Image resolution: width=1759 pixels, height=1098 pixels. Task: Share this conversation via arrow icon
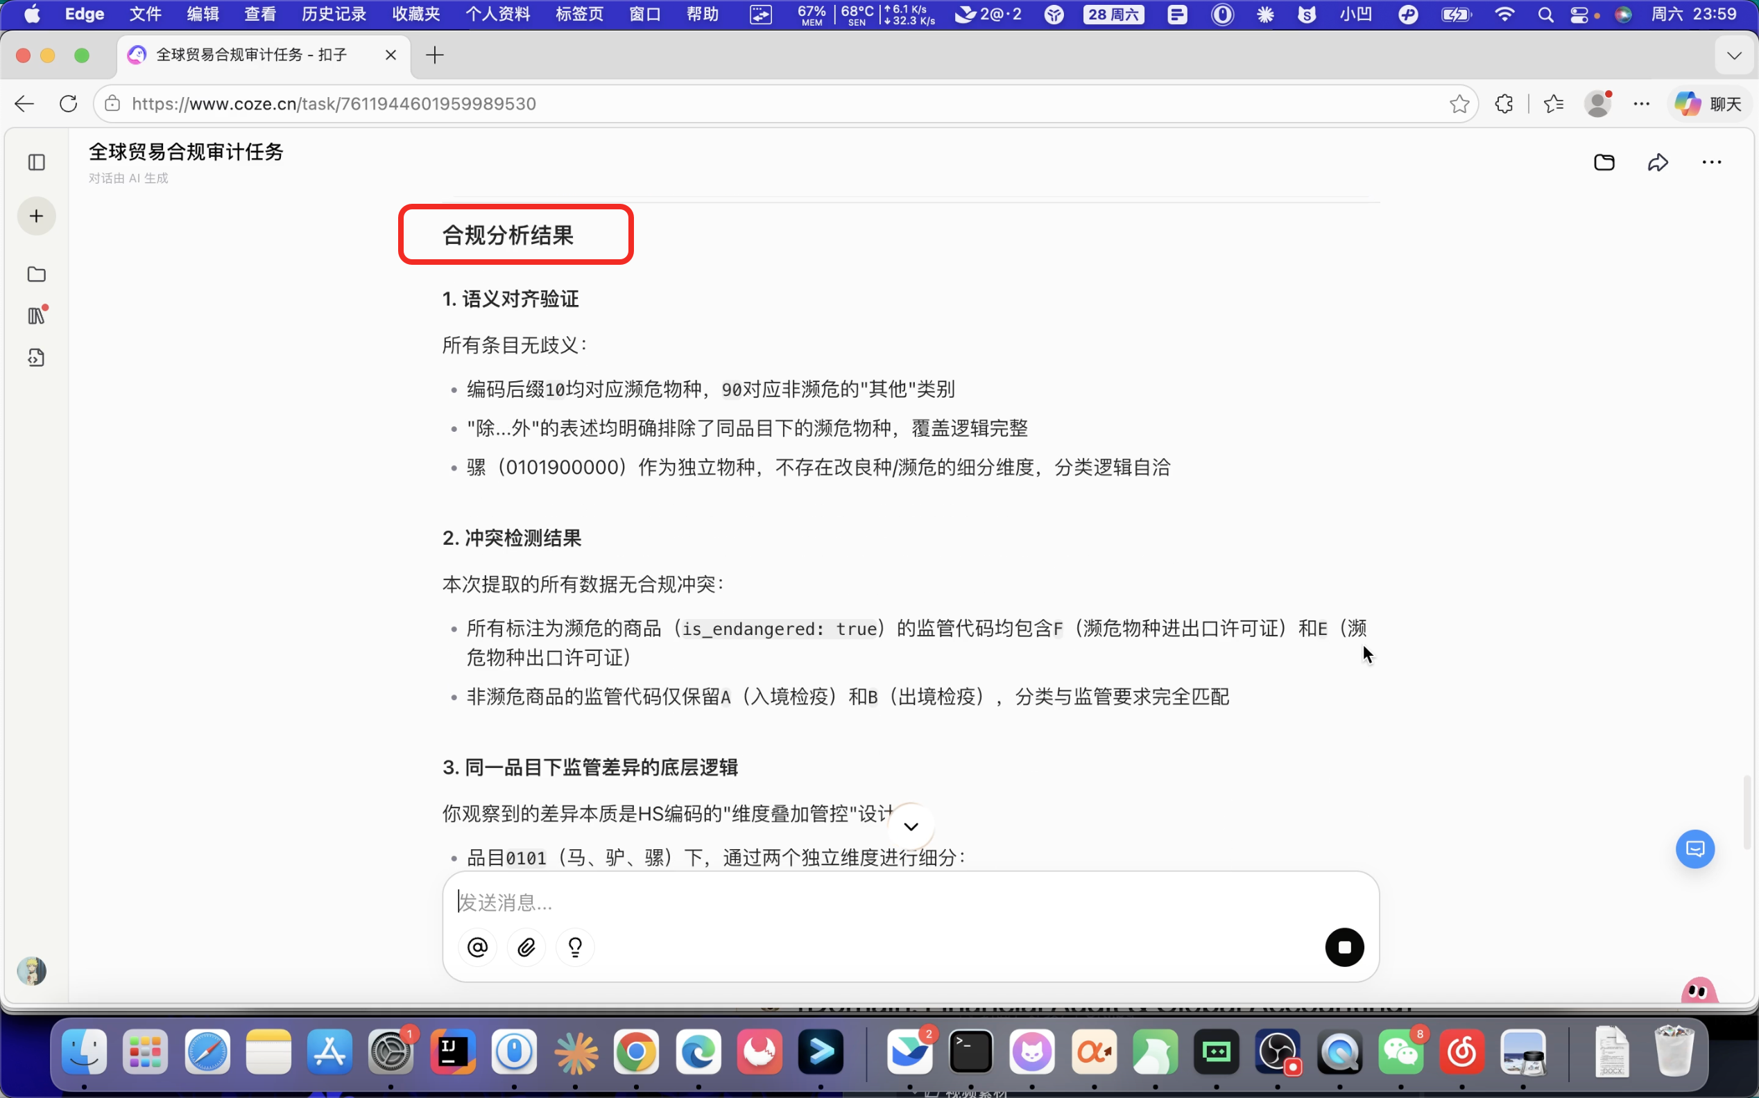click(1657, 162)
